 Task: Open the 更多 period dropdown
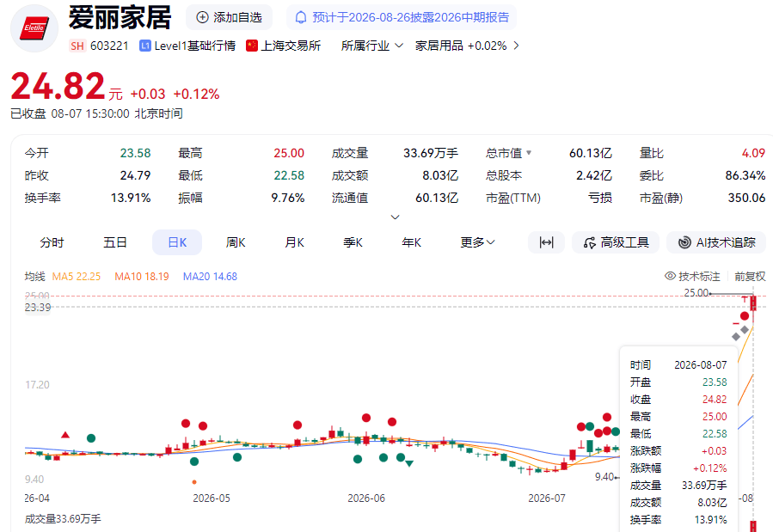pos(477,242)
